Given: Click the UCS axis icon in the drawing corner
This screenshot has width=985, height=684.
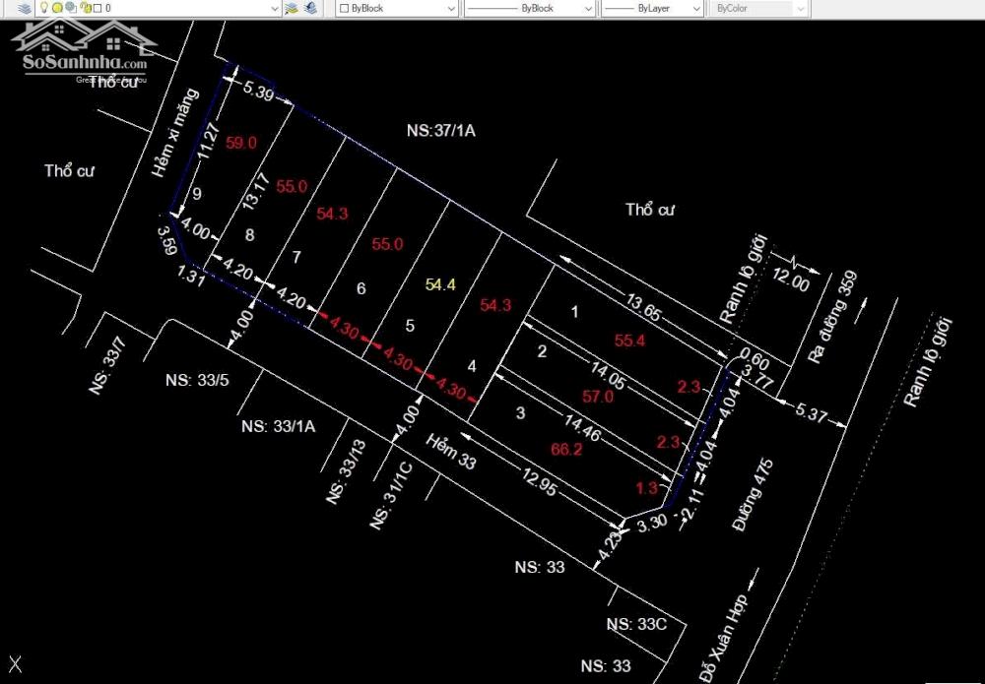Looking at the screenshot, I should (x=15, y=664).
